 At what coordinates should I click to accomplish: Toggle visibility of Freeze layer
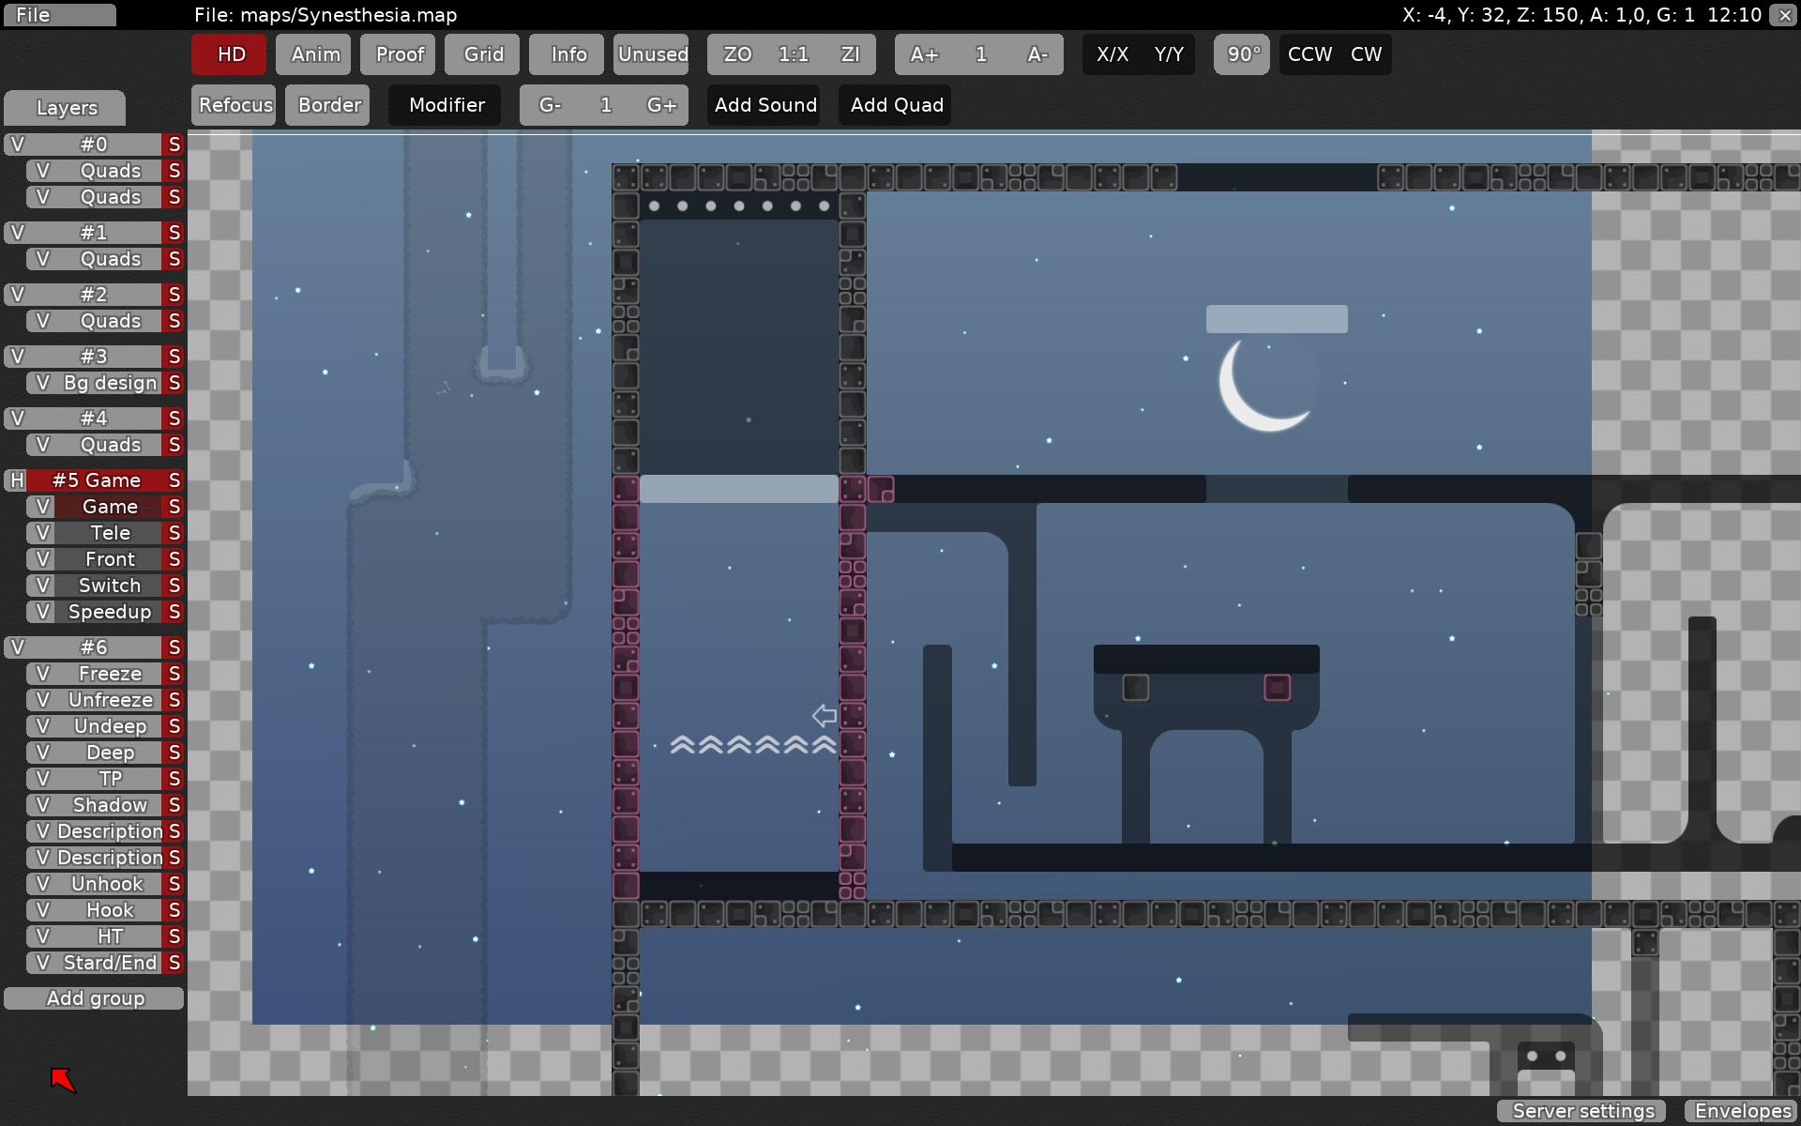[x=41, y=674]
